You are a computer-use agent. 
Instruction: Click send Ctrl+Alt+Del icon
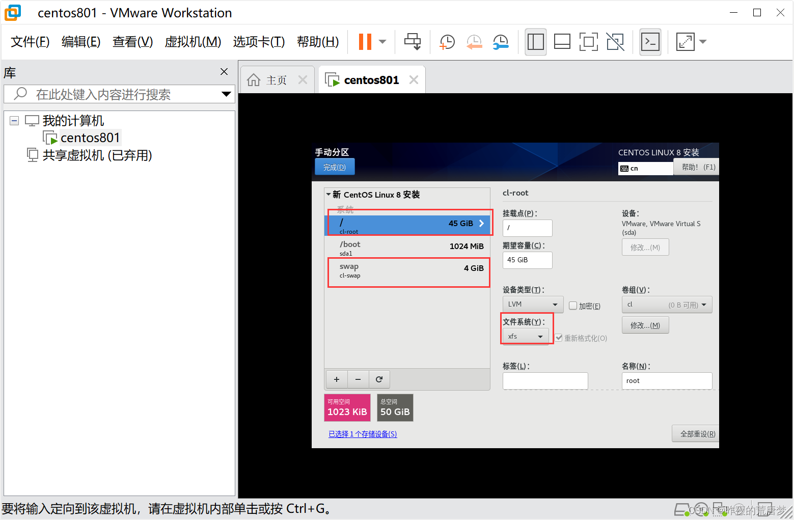(413, 42)
